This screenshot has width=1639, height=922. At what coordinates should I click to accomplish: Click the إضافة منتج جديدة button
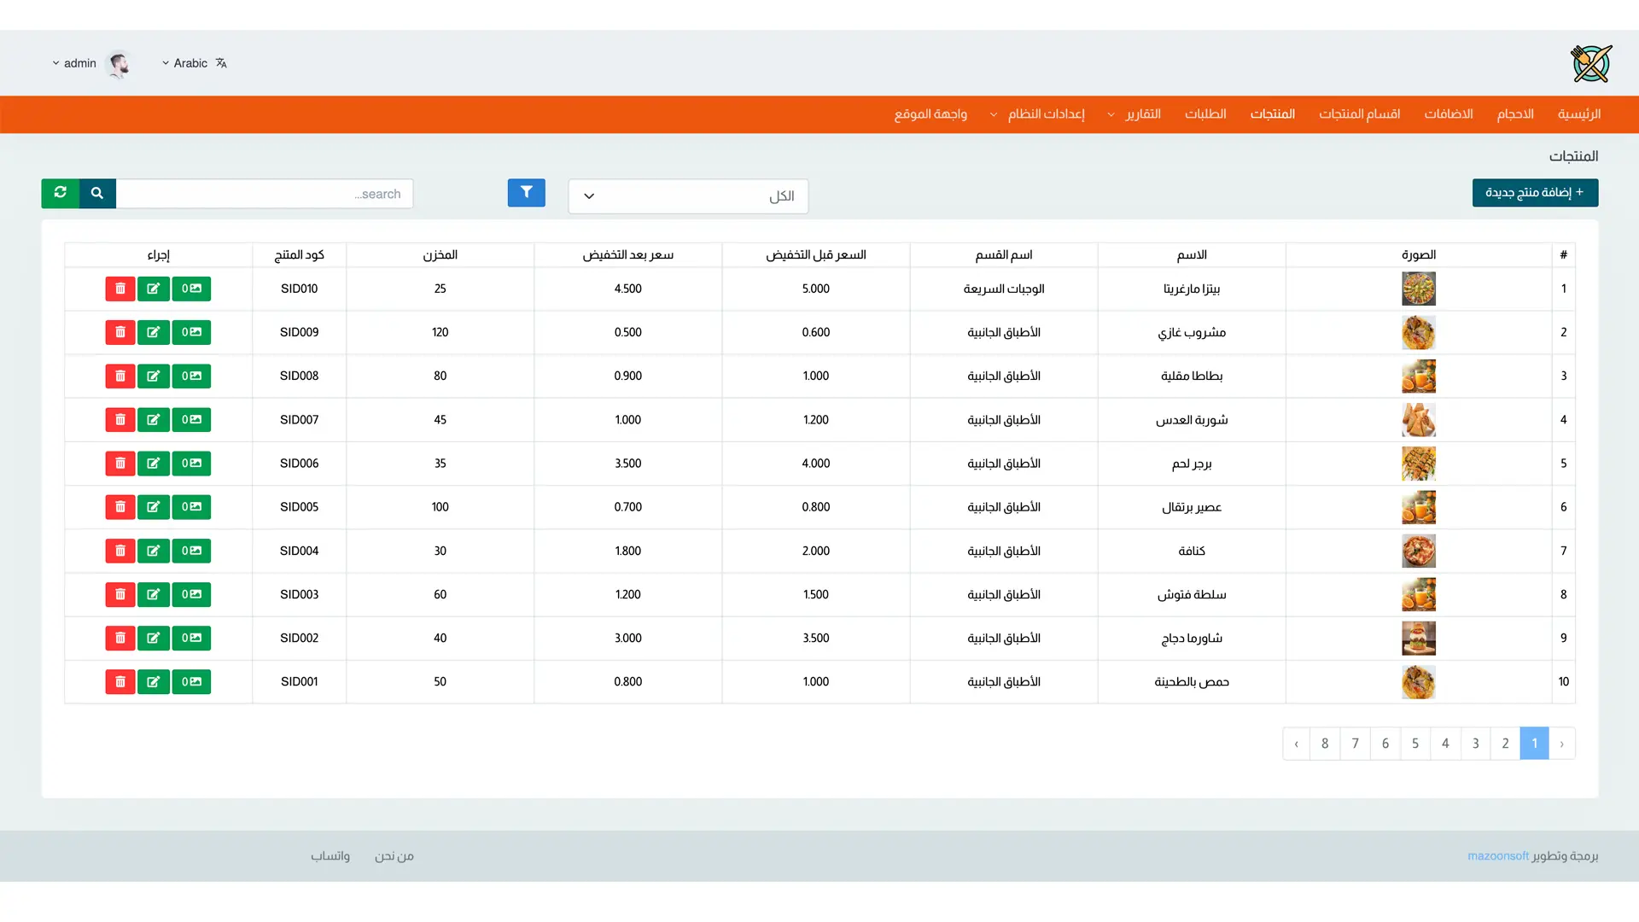click(1535, 193)
